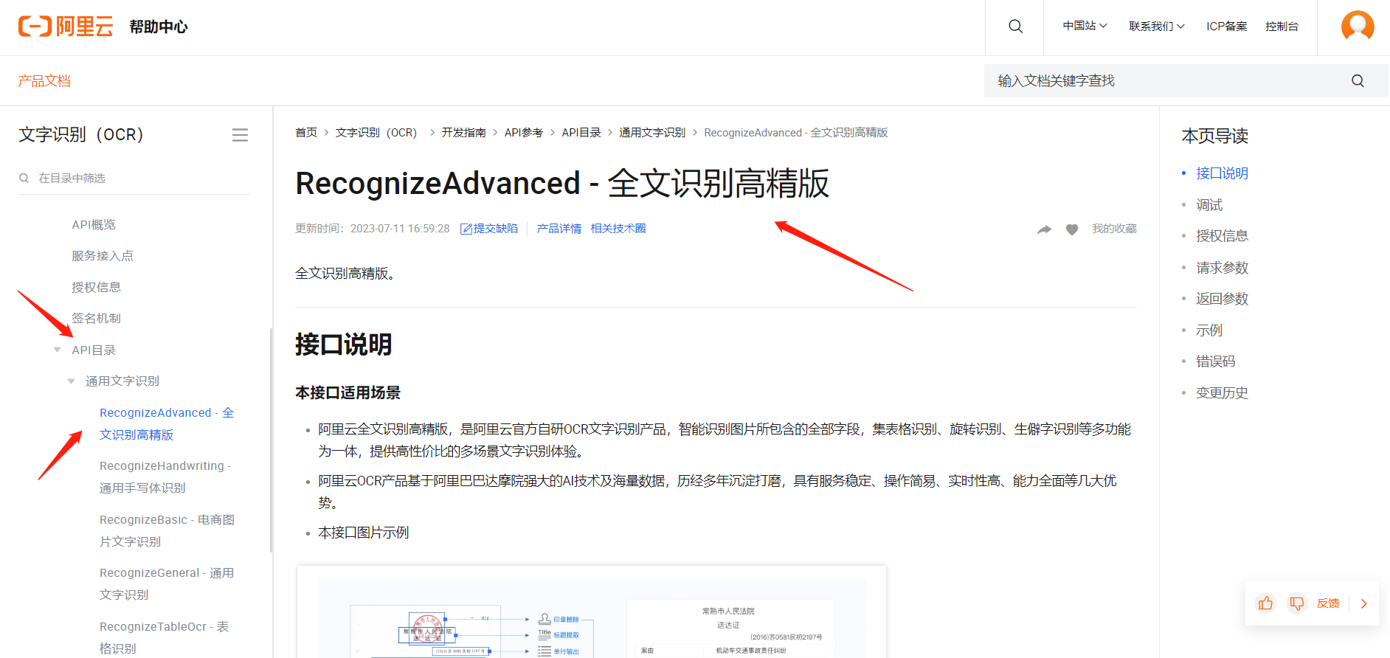
Task: Jump to 错误码 in page guide
Action: (x=1215, y=361)
